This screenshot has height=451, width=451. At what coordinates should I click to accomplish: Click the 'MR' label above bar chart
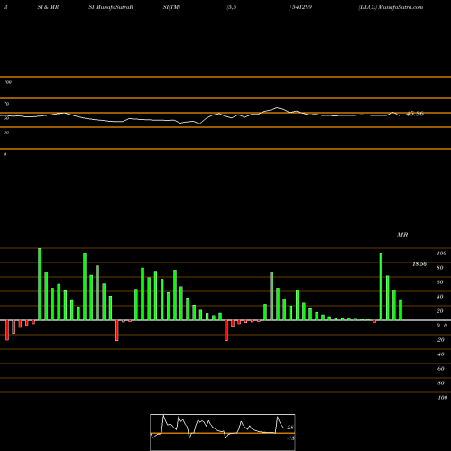point(402,235)
